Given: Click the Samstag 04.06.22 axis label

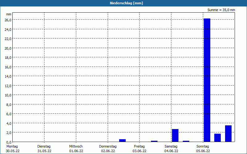Looking at the screenshot, I should coord(171,149).
